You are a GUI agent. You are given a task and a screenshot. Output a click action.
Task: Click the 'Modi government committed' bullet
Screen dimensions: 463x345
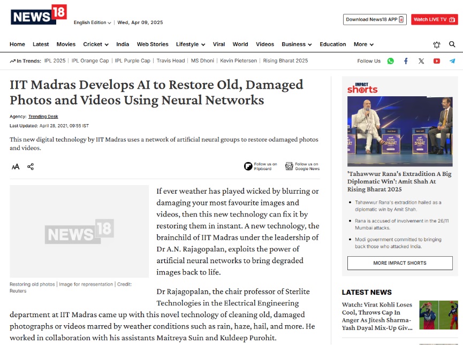click(x=398, y=243)
